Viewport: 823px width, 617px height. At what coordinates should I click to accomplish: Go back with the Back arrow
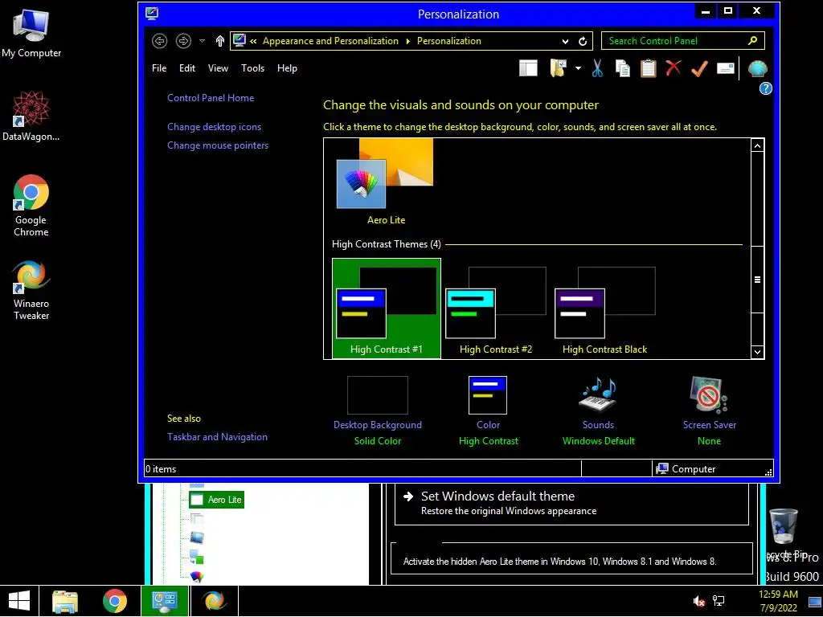160,41
